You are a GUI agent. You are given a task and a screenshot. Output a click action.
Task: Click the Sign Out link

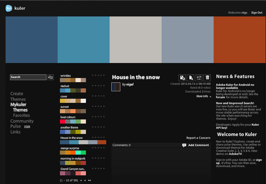click(256, 13)
